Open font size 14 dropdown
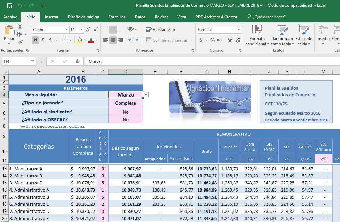 (x=81, y=30)
